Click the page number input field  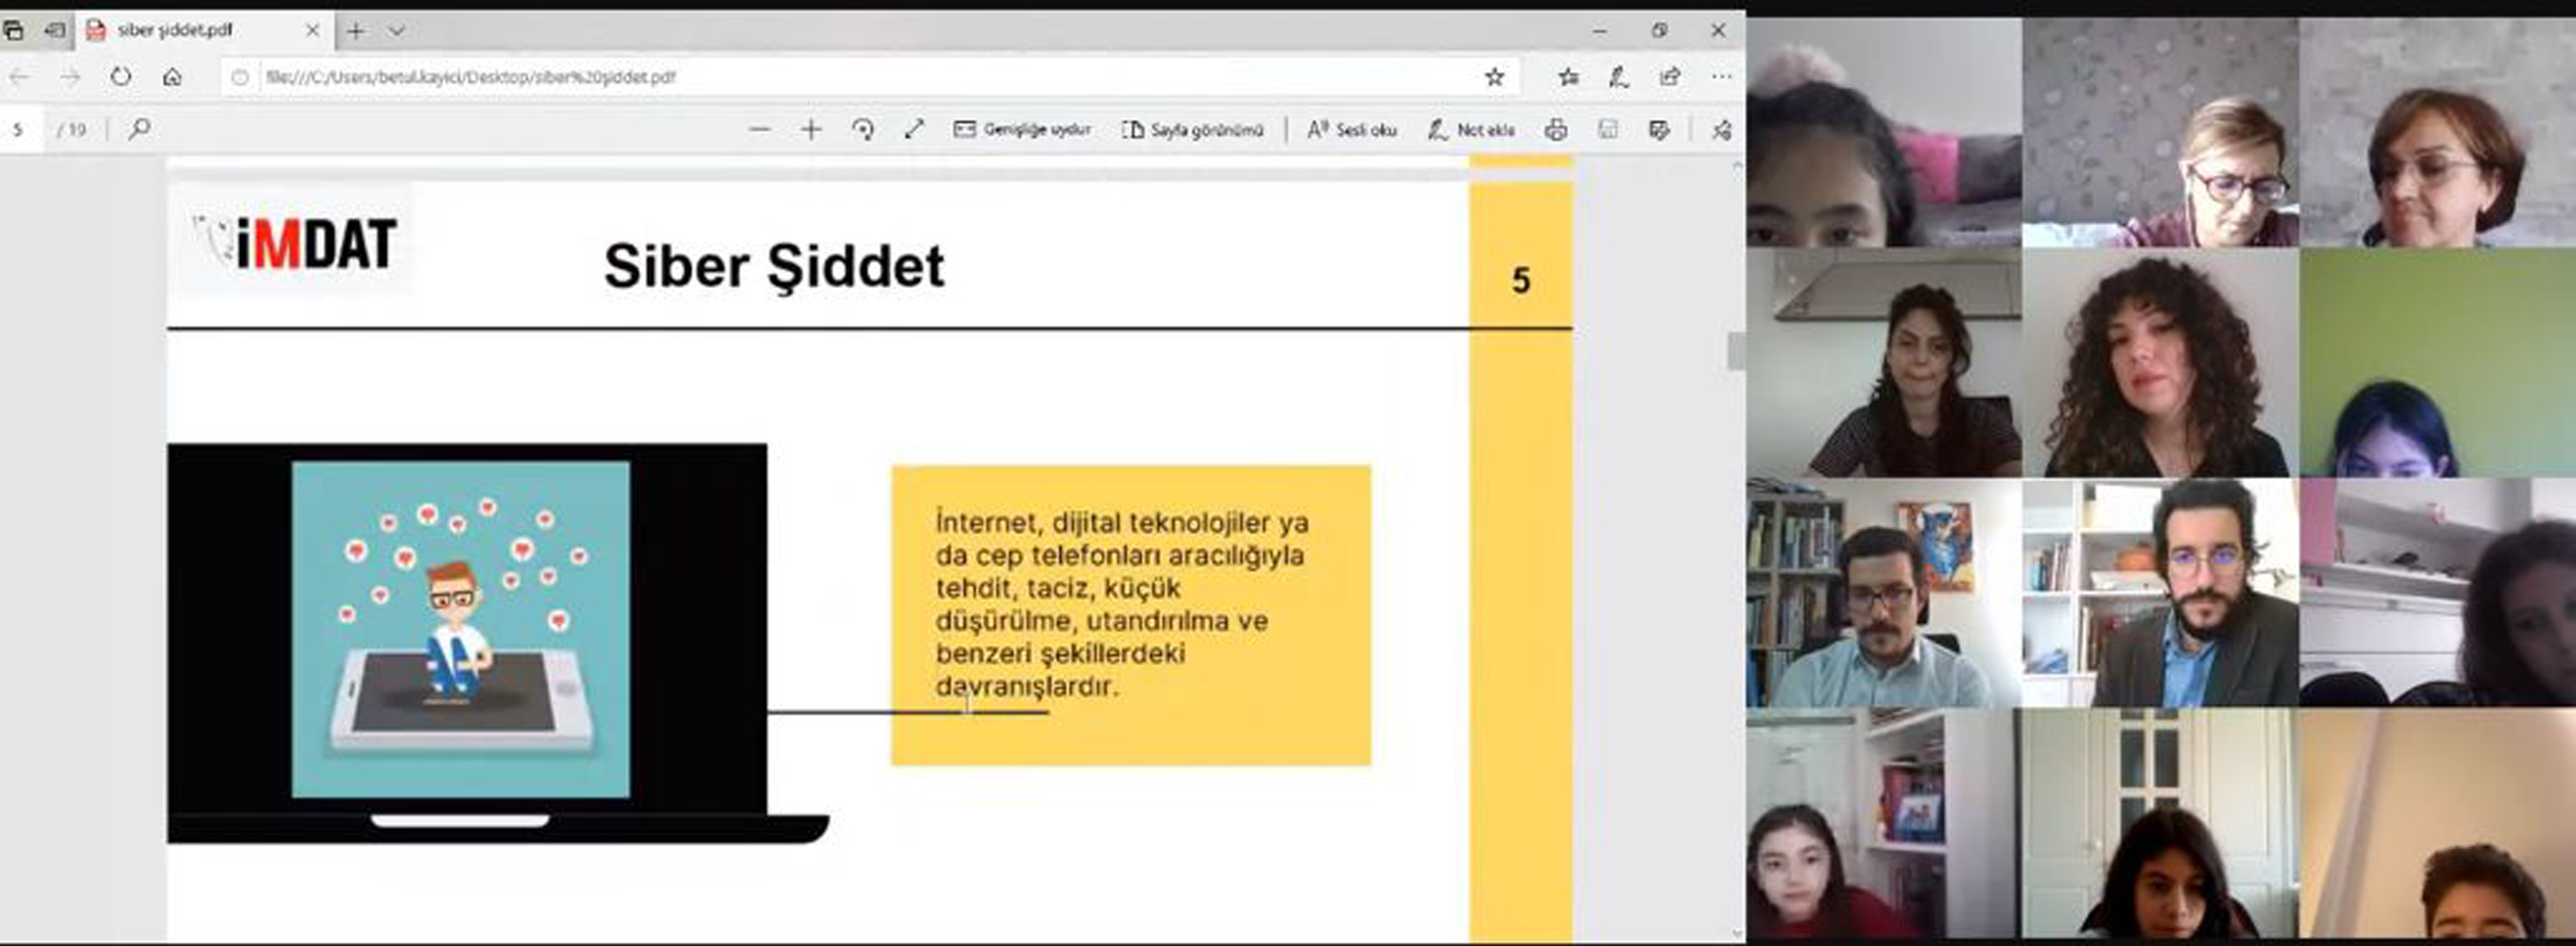(20, 130)
